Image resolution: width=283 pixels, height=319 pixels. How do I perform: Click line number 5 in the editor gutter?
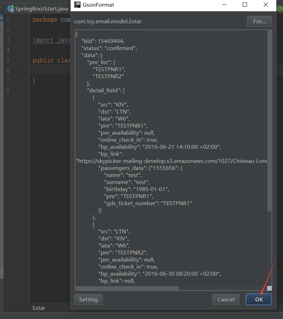click(7, 60)
